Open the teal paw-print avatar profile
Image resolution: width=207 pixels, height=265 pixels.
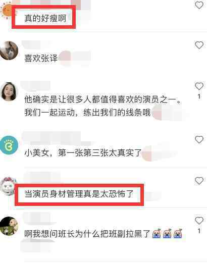tap(9, 145)
